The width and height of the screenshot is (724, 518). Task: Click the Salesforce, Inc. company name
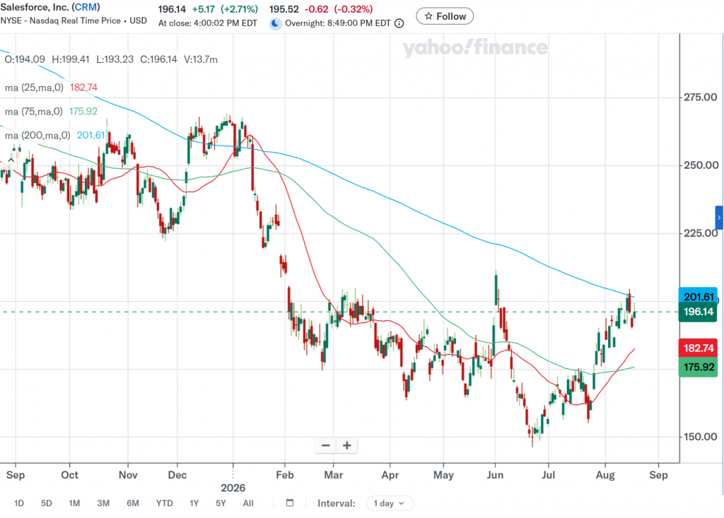coord(35,7)
